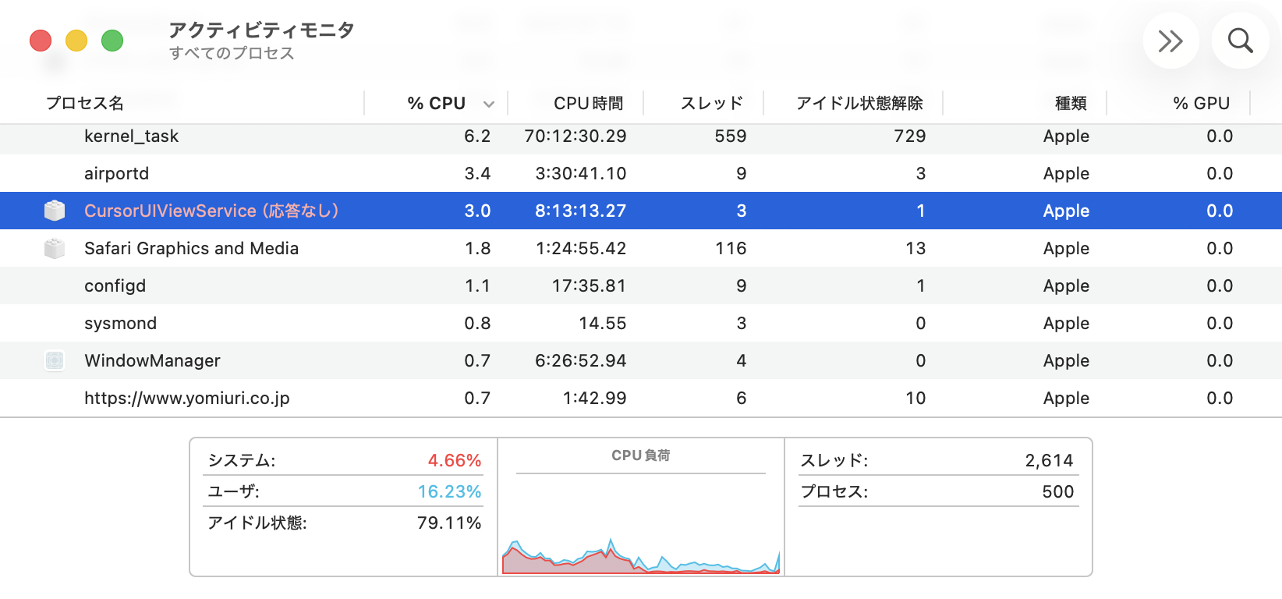Click CPU time value 3:30:41.10
The width and height of the screenshot is (1282, 599).
tap(581, 173)
